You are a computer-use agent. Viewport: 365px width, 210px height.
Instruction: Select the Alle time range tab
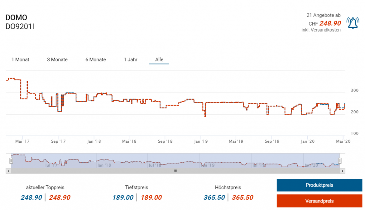click(159, 59)
